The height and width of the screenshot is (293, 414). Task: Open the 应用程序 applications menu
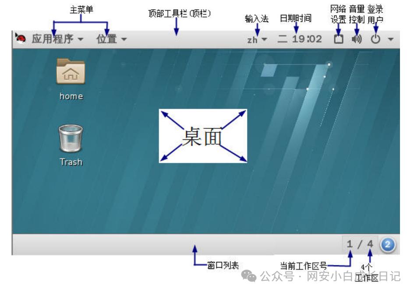point(57,39)
